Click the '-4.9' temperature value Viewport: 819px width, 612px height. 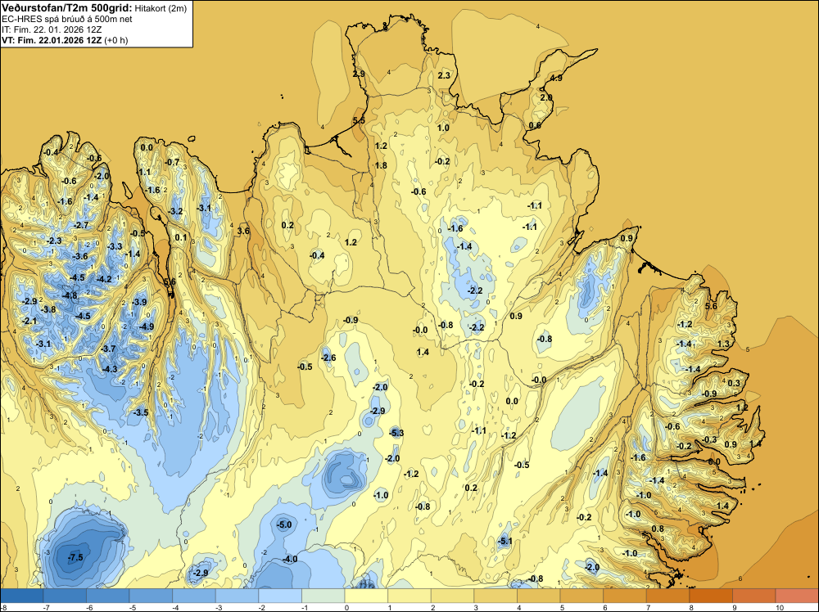[x=147, y=326]
